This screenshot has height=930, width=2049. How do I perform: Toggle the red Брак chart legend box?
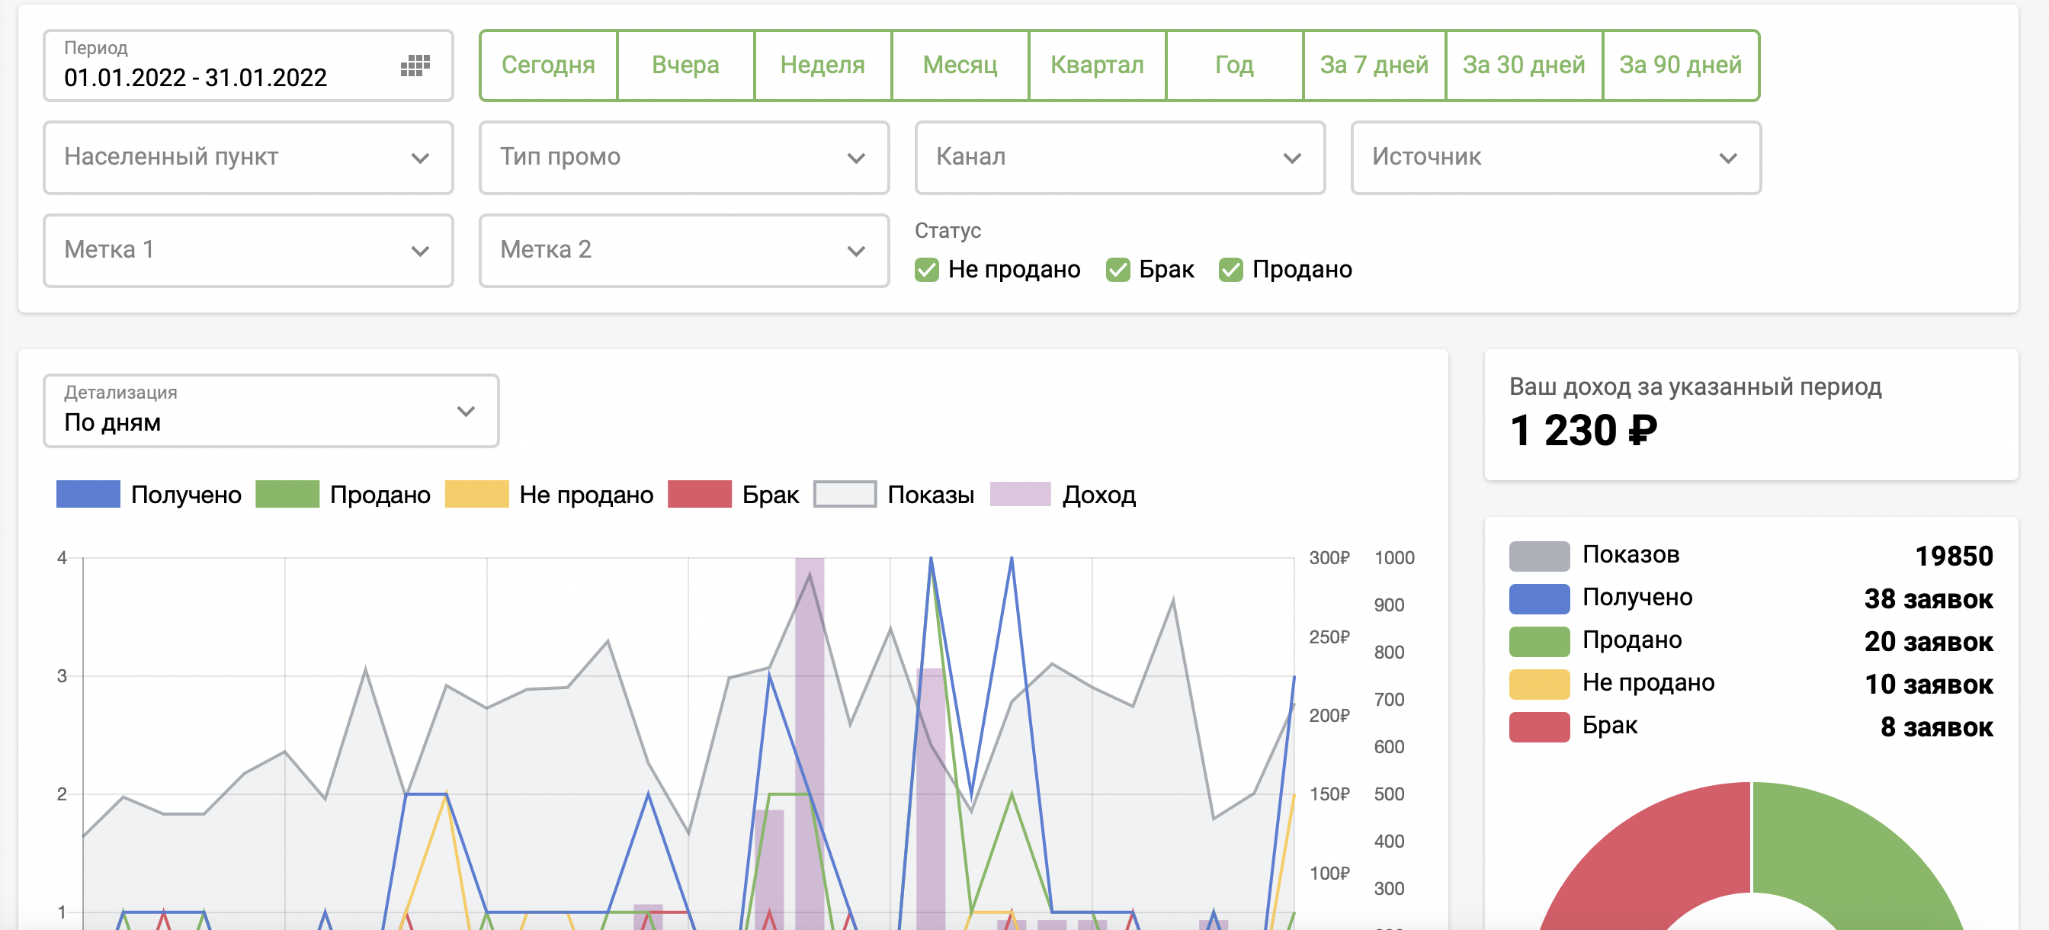coord(699,494)
